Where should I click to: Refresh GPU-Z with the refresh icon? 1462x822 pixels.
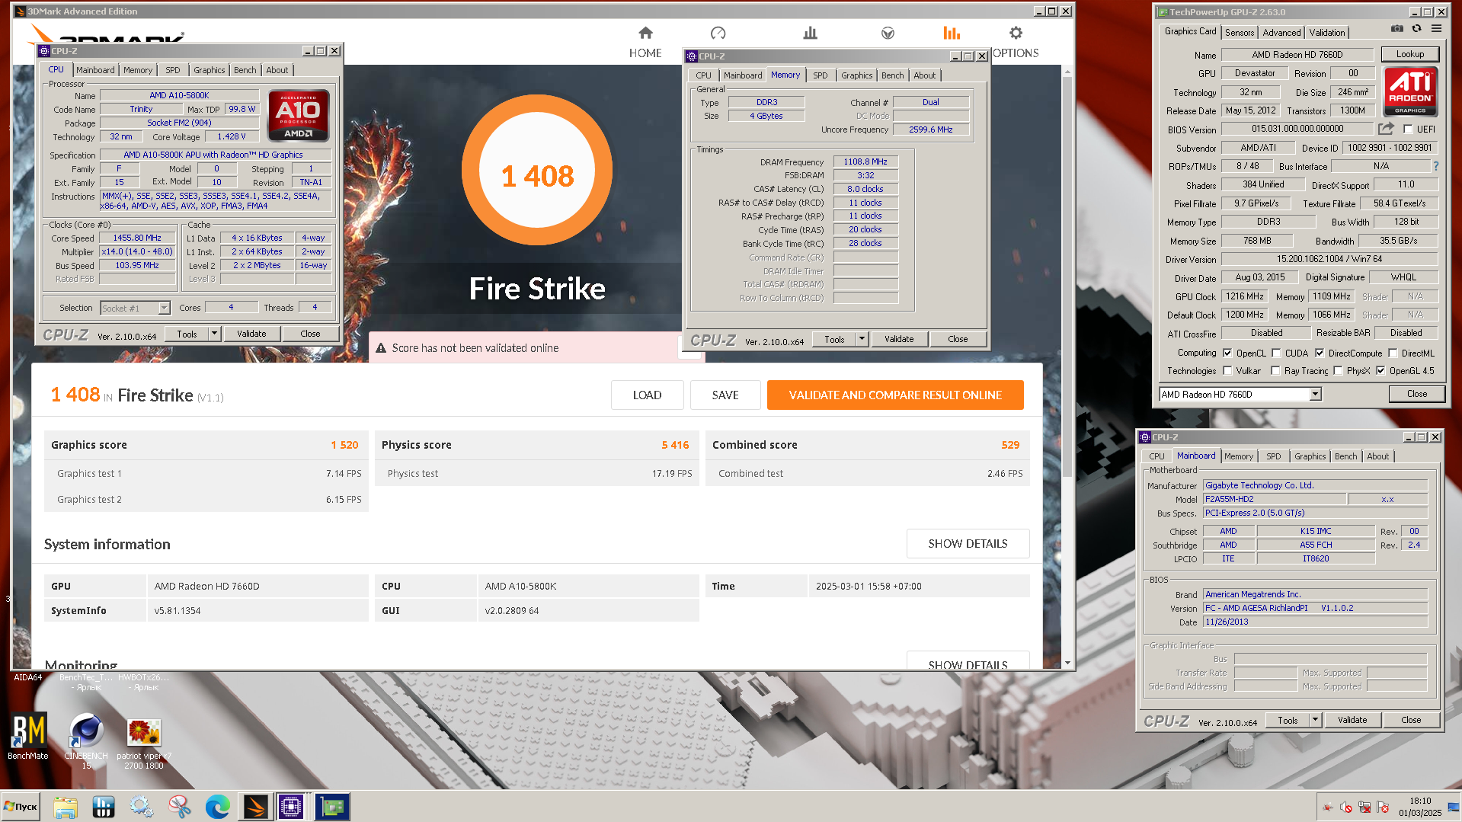coord(1416,29)
